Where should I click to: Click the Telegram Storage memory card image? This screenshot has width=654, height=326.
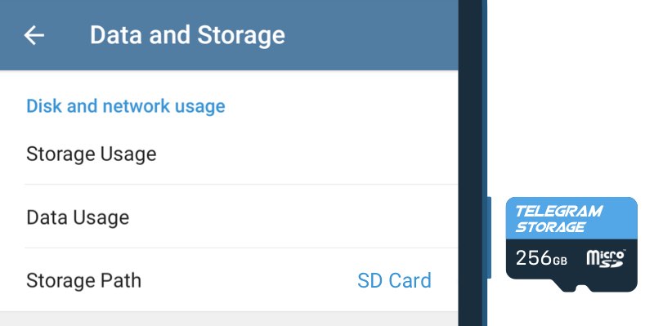click(x=571, y=244)
